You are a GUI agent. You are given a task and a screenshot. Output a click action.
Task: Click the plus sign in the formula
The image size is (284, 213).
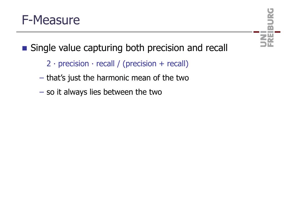162,64
